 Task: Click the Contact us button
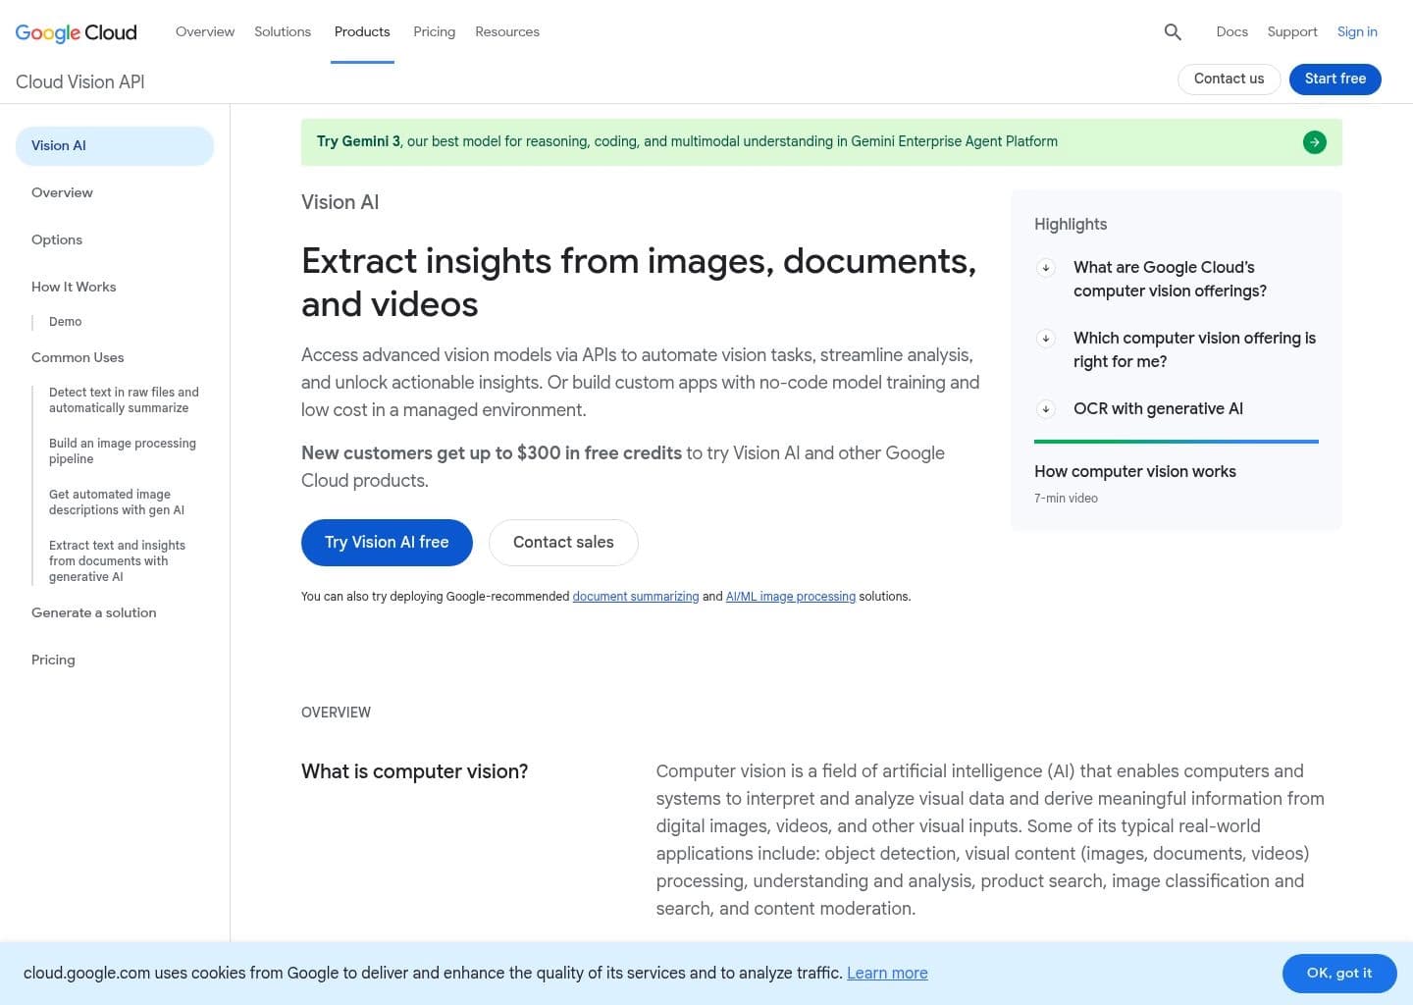[x=1229, y=79]
